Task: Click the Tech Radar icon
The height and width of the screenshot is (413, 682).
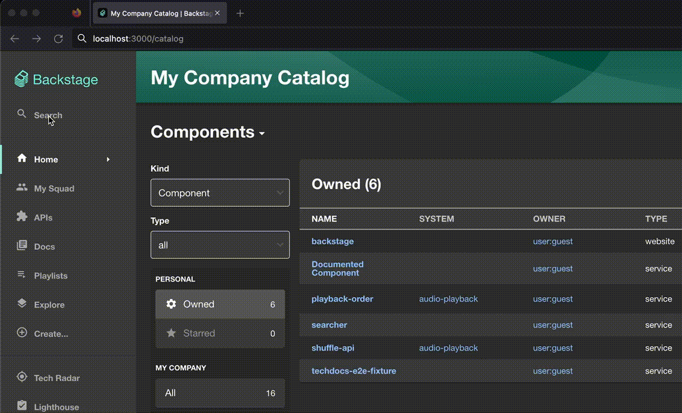Action: click(x=22, y=377)
